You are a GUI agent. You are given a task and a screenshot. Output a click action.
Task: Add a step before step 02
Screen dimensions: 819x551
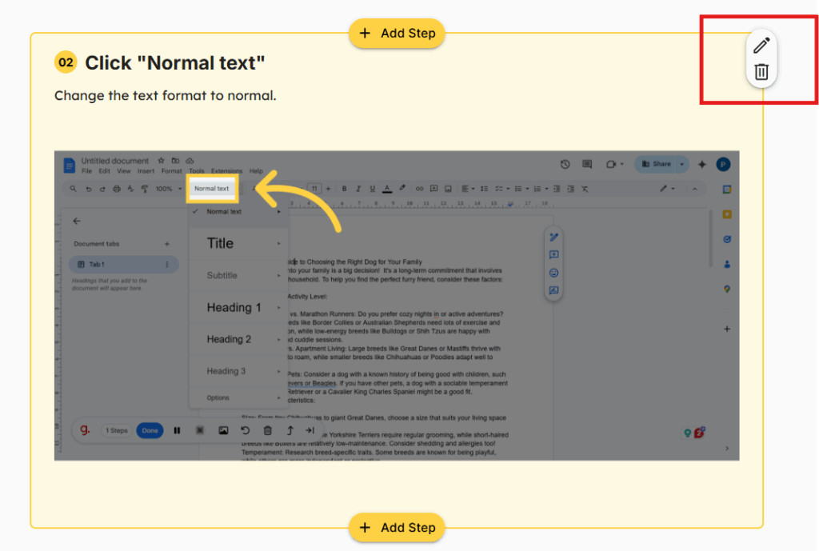397,34
